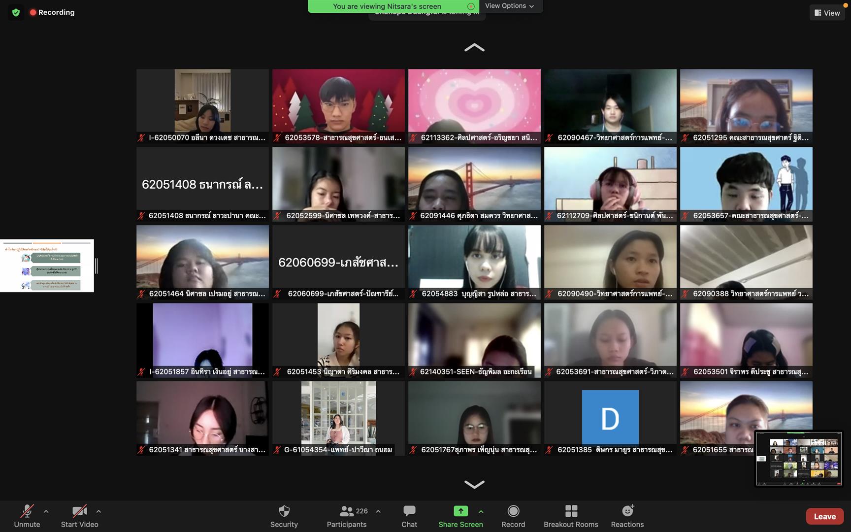
Task: Select participant video tile 62053578
Action: tap(338, 106)
